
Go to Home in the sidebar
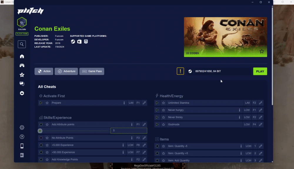tap(22, 56)
